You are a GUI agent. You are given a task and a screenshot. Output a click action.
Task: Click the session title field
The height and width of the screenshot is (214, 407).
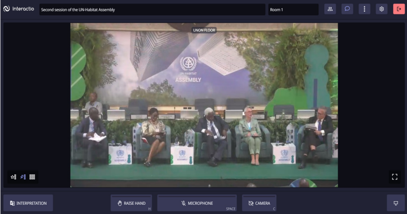[x=152, y=10]
